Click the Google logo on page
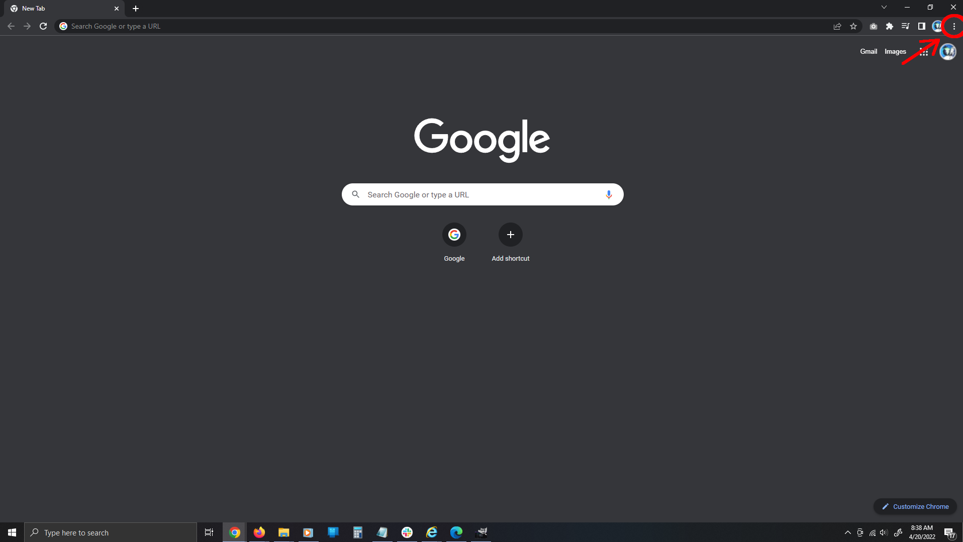Image resolution: width=963 pixels, height=542 pixels. 482,140
